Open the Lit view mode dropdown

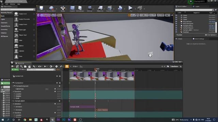click(x=54, y=15)
